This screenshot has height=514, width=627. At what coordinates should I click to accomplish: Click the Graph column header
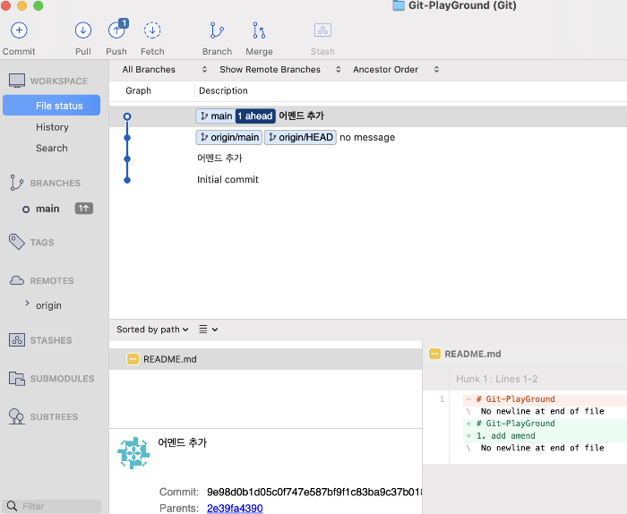138,90
